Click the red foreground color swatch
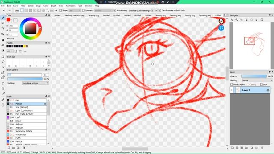The height and width of the screenshot is (154, 274). click(9, 20)
